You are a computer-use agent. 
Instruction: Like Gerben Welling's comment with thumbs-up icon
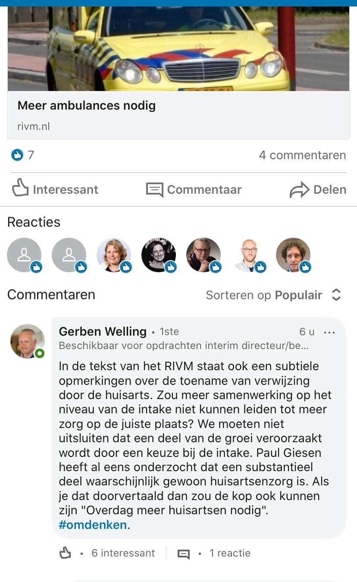point(65,553)
